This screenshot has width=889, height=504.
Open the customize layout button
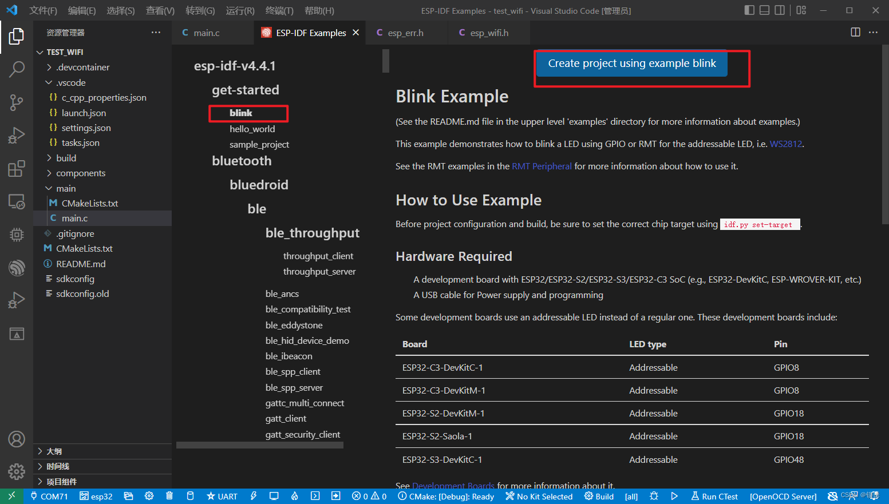pyautogui.click(x=801, y=10)
